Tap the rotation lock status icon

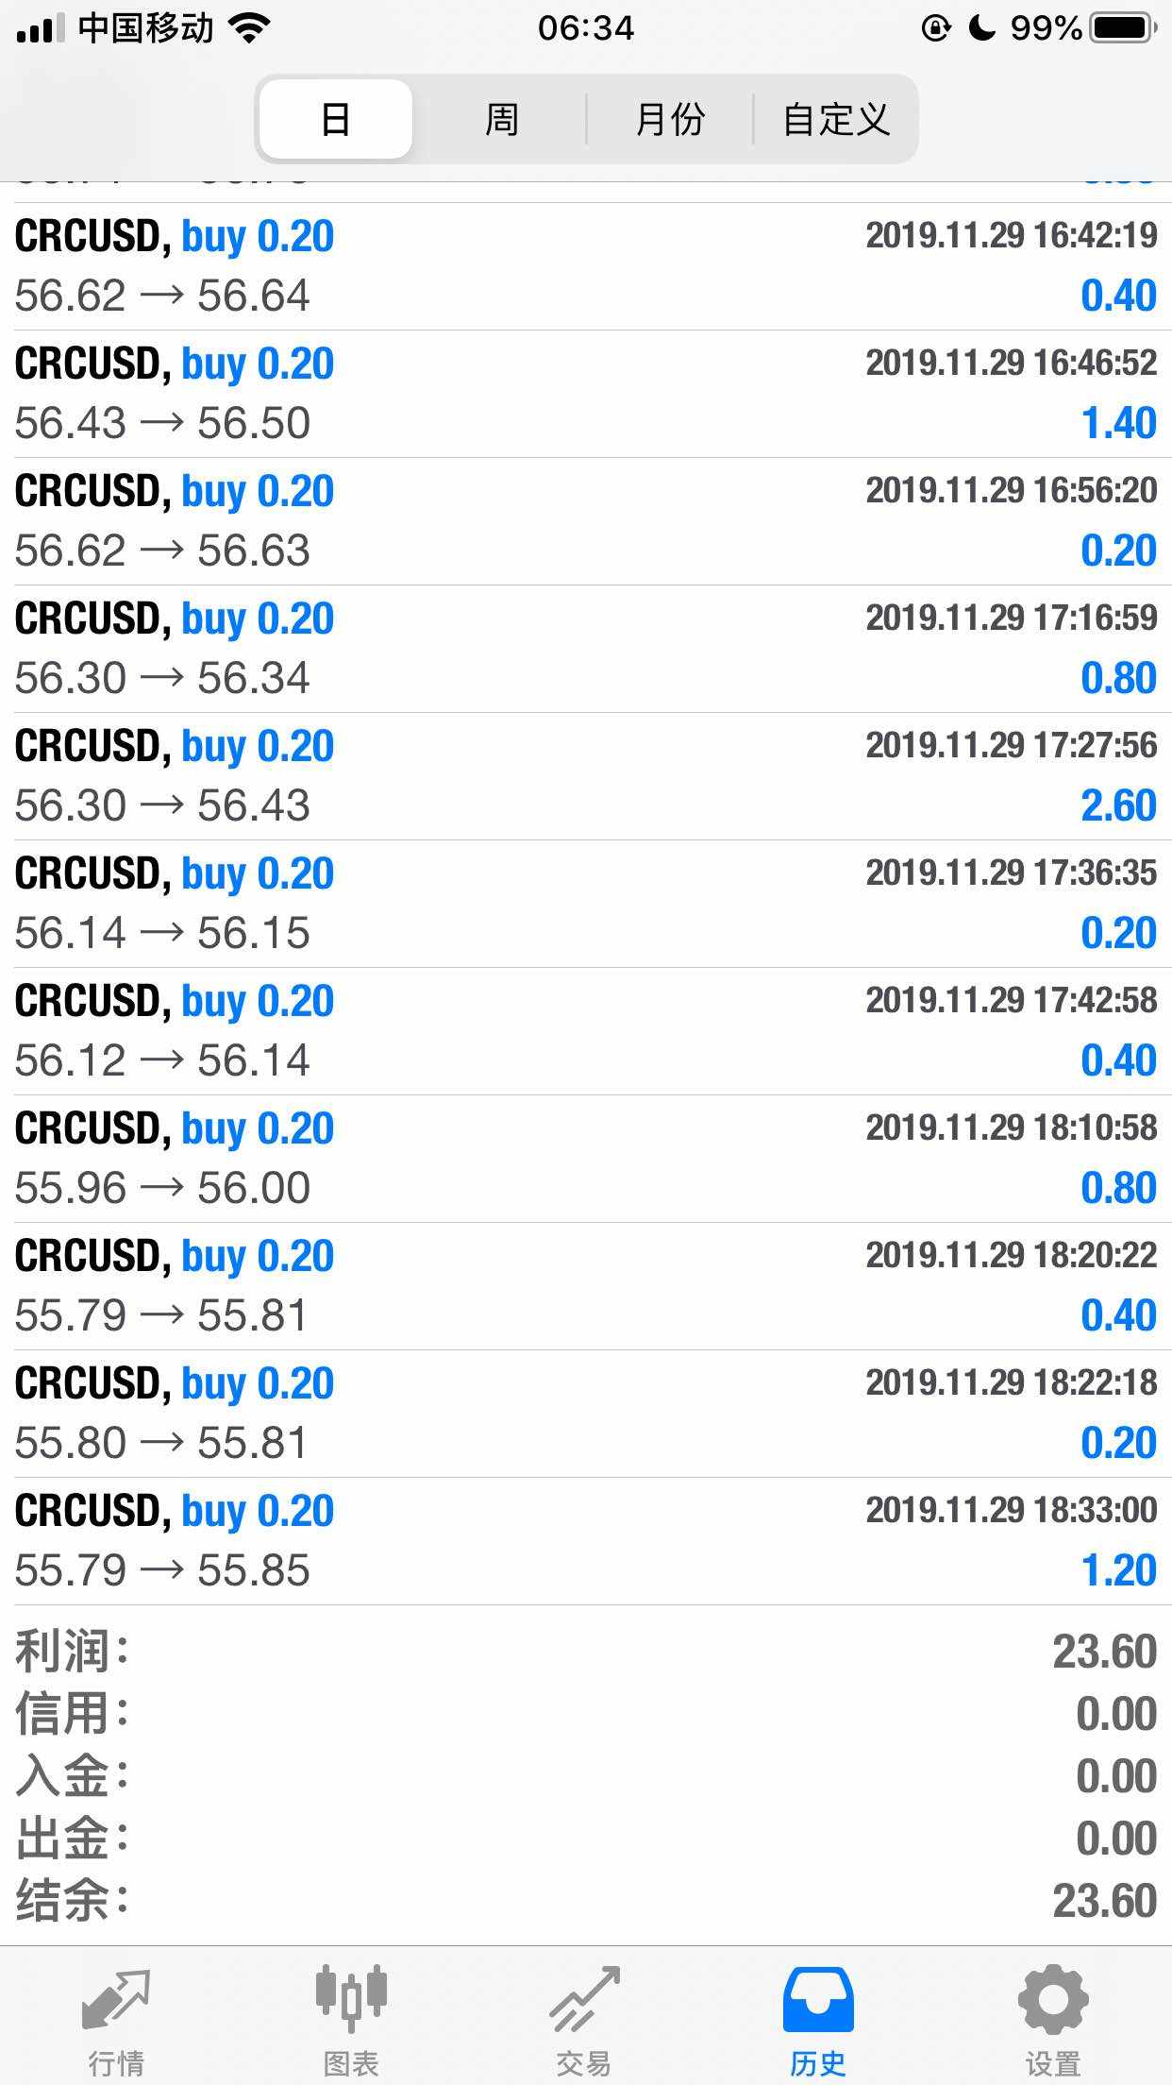click(935, 28)
